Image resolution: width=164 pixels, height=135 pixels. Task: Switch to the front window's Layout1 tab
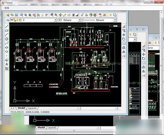(32, 108)
